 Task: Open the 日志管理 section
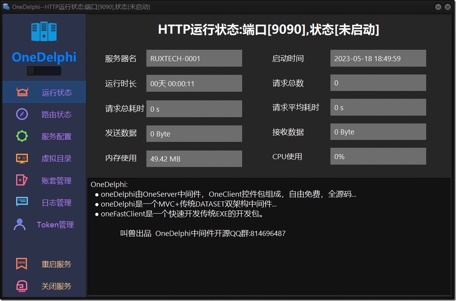tap(56, 202)
